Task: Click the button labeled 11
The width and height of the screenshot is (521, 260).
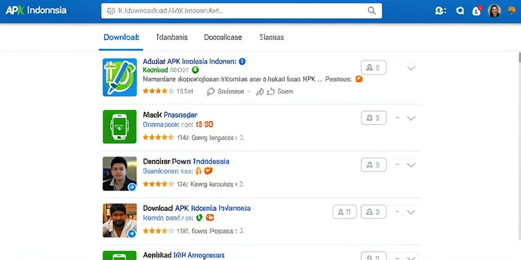Action: (344, 212)
